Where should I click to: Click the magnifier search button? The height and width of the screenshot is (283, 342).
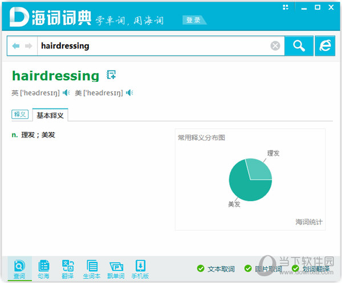pyautogui.click(x=299, y=46)
